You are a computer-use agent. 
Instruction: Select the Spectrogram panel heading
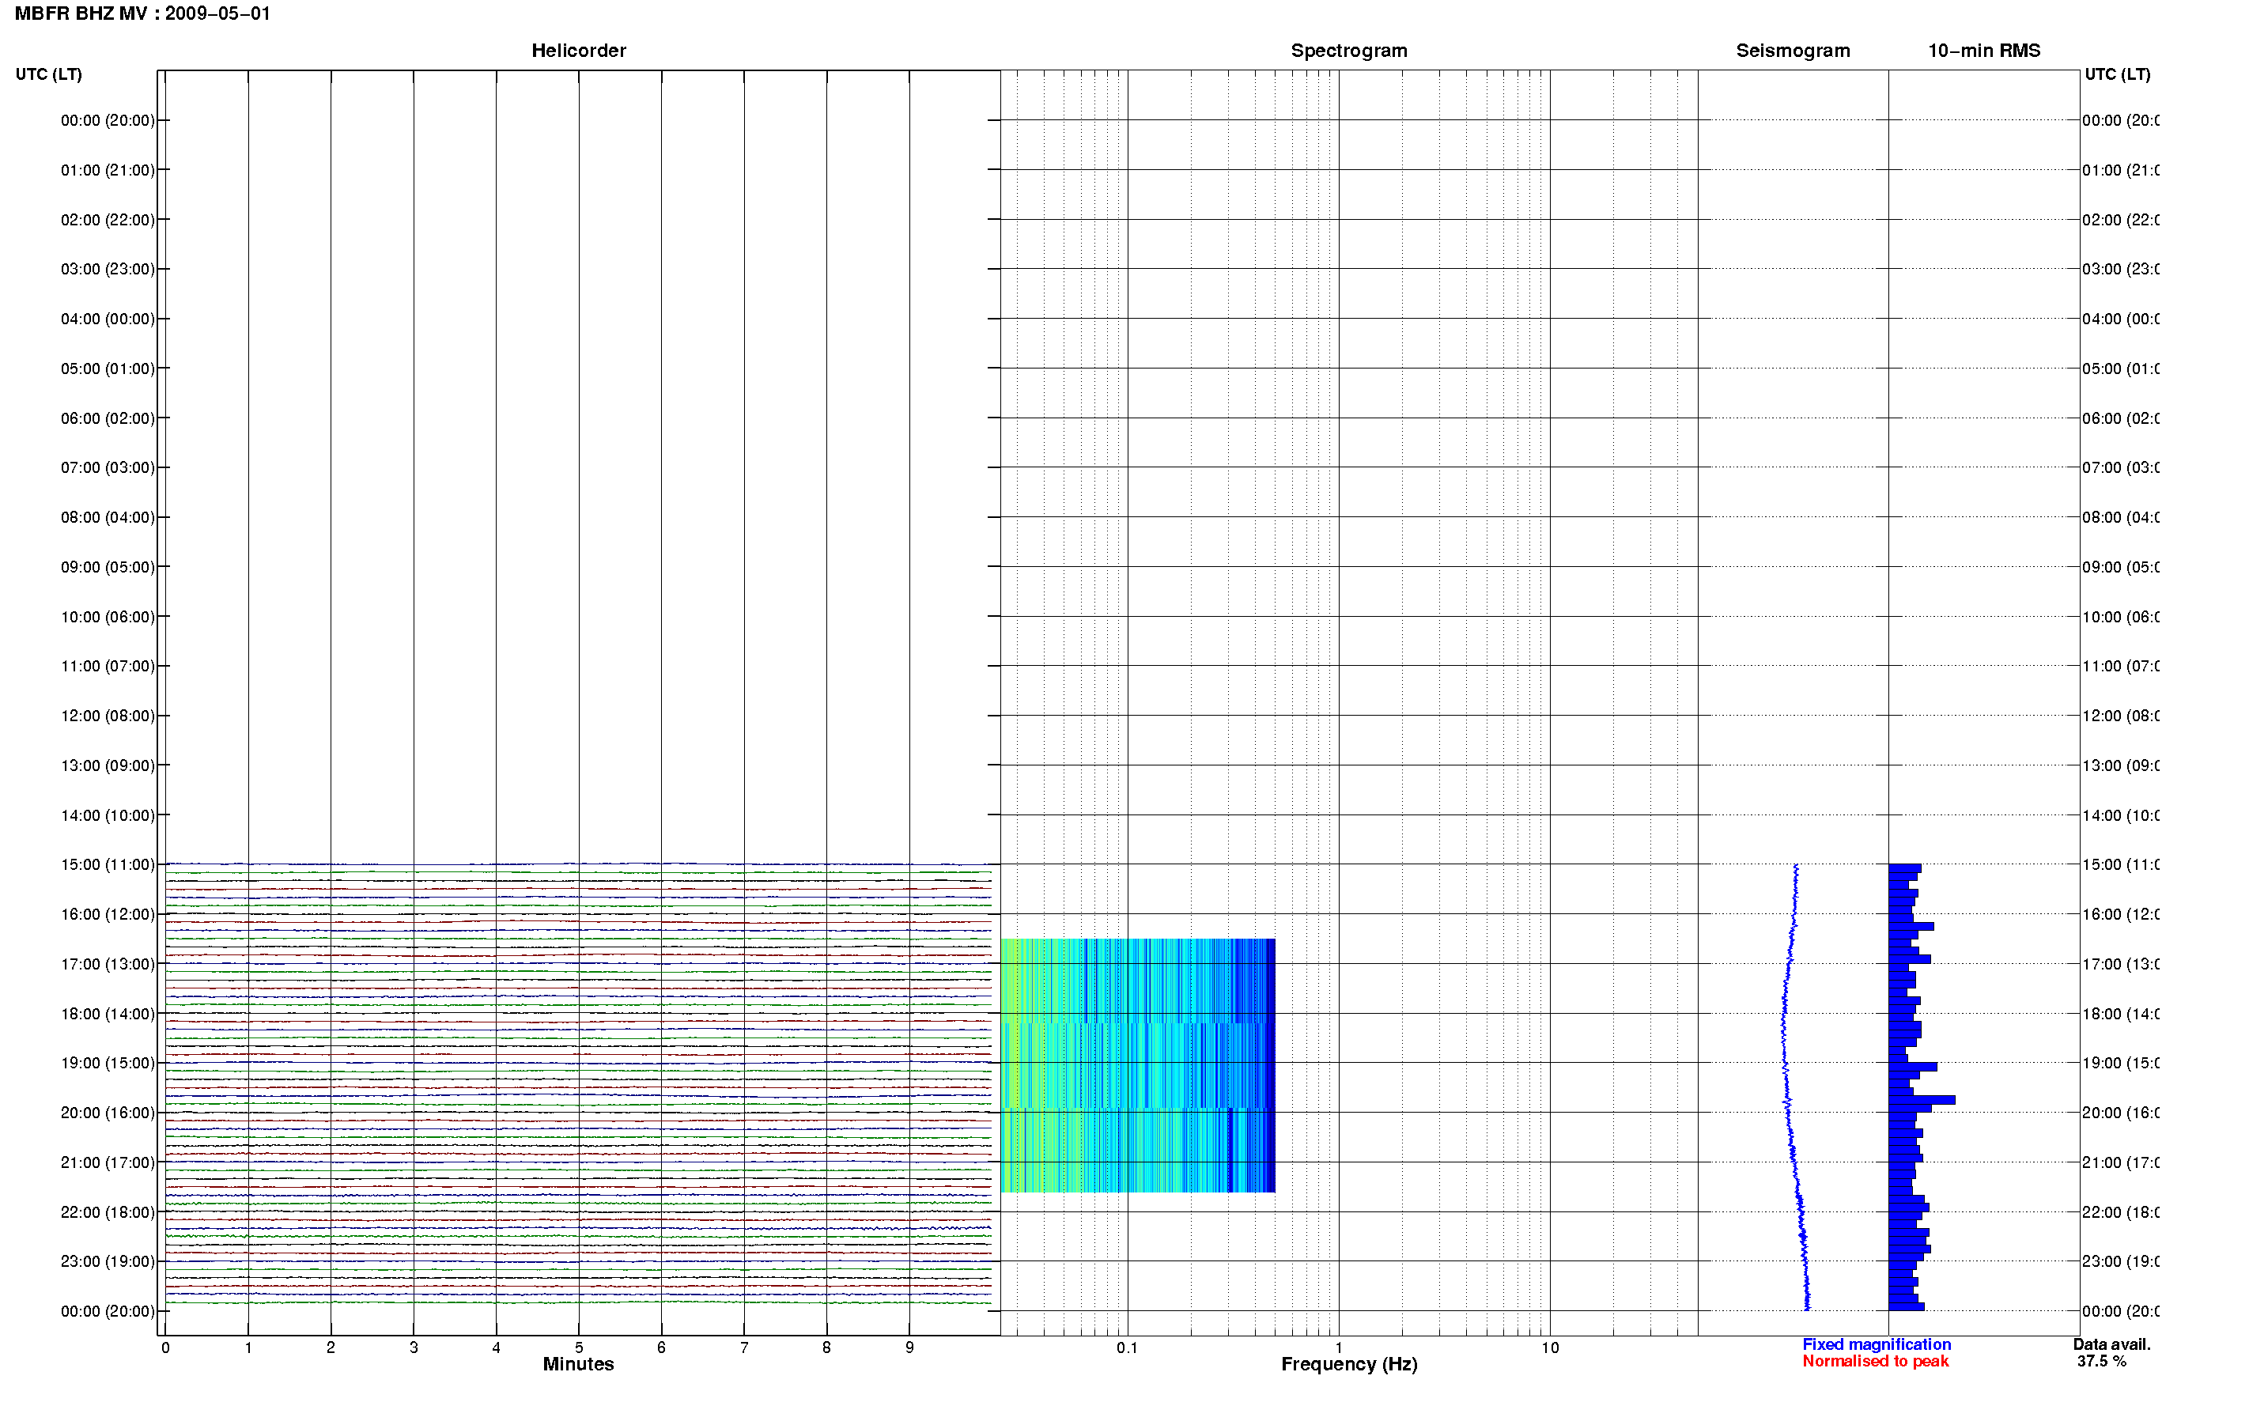point(1348,51)
